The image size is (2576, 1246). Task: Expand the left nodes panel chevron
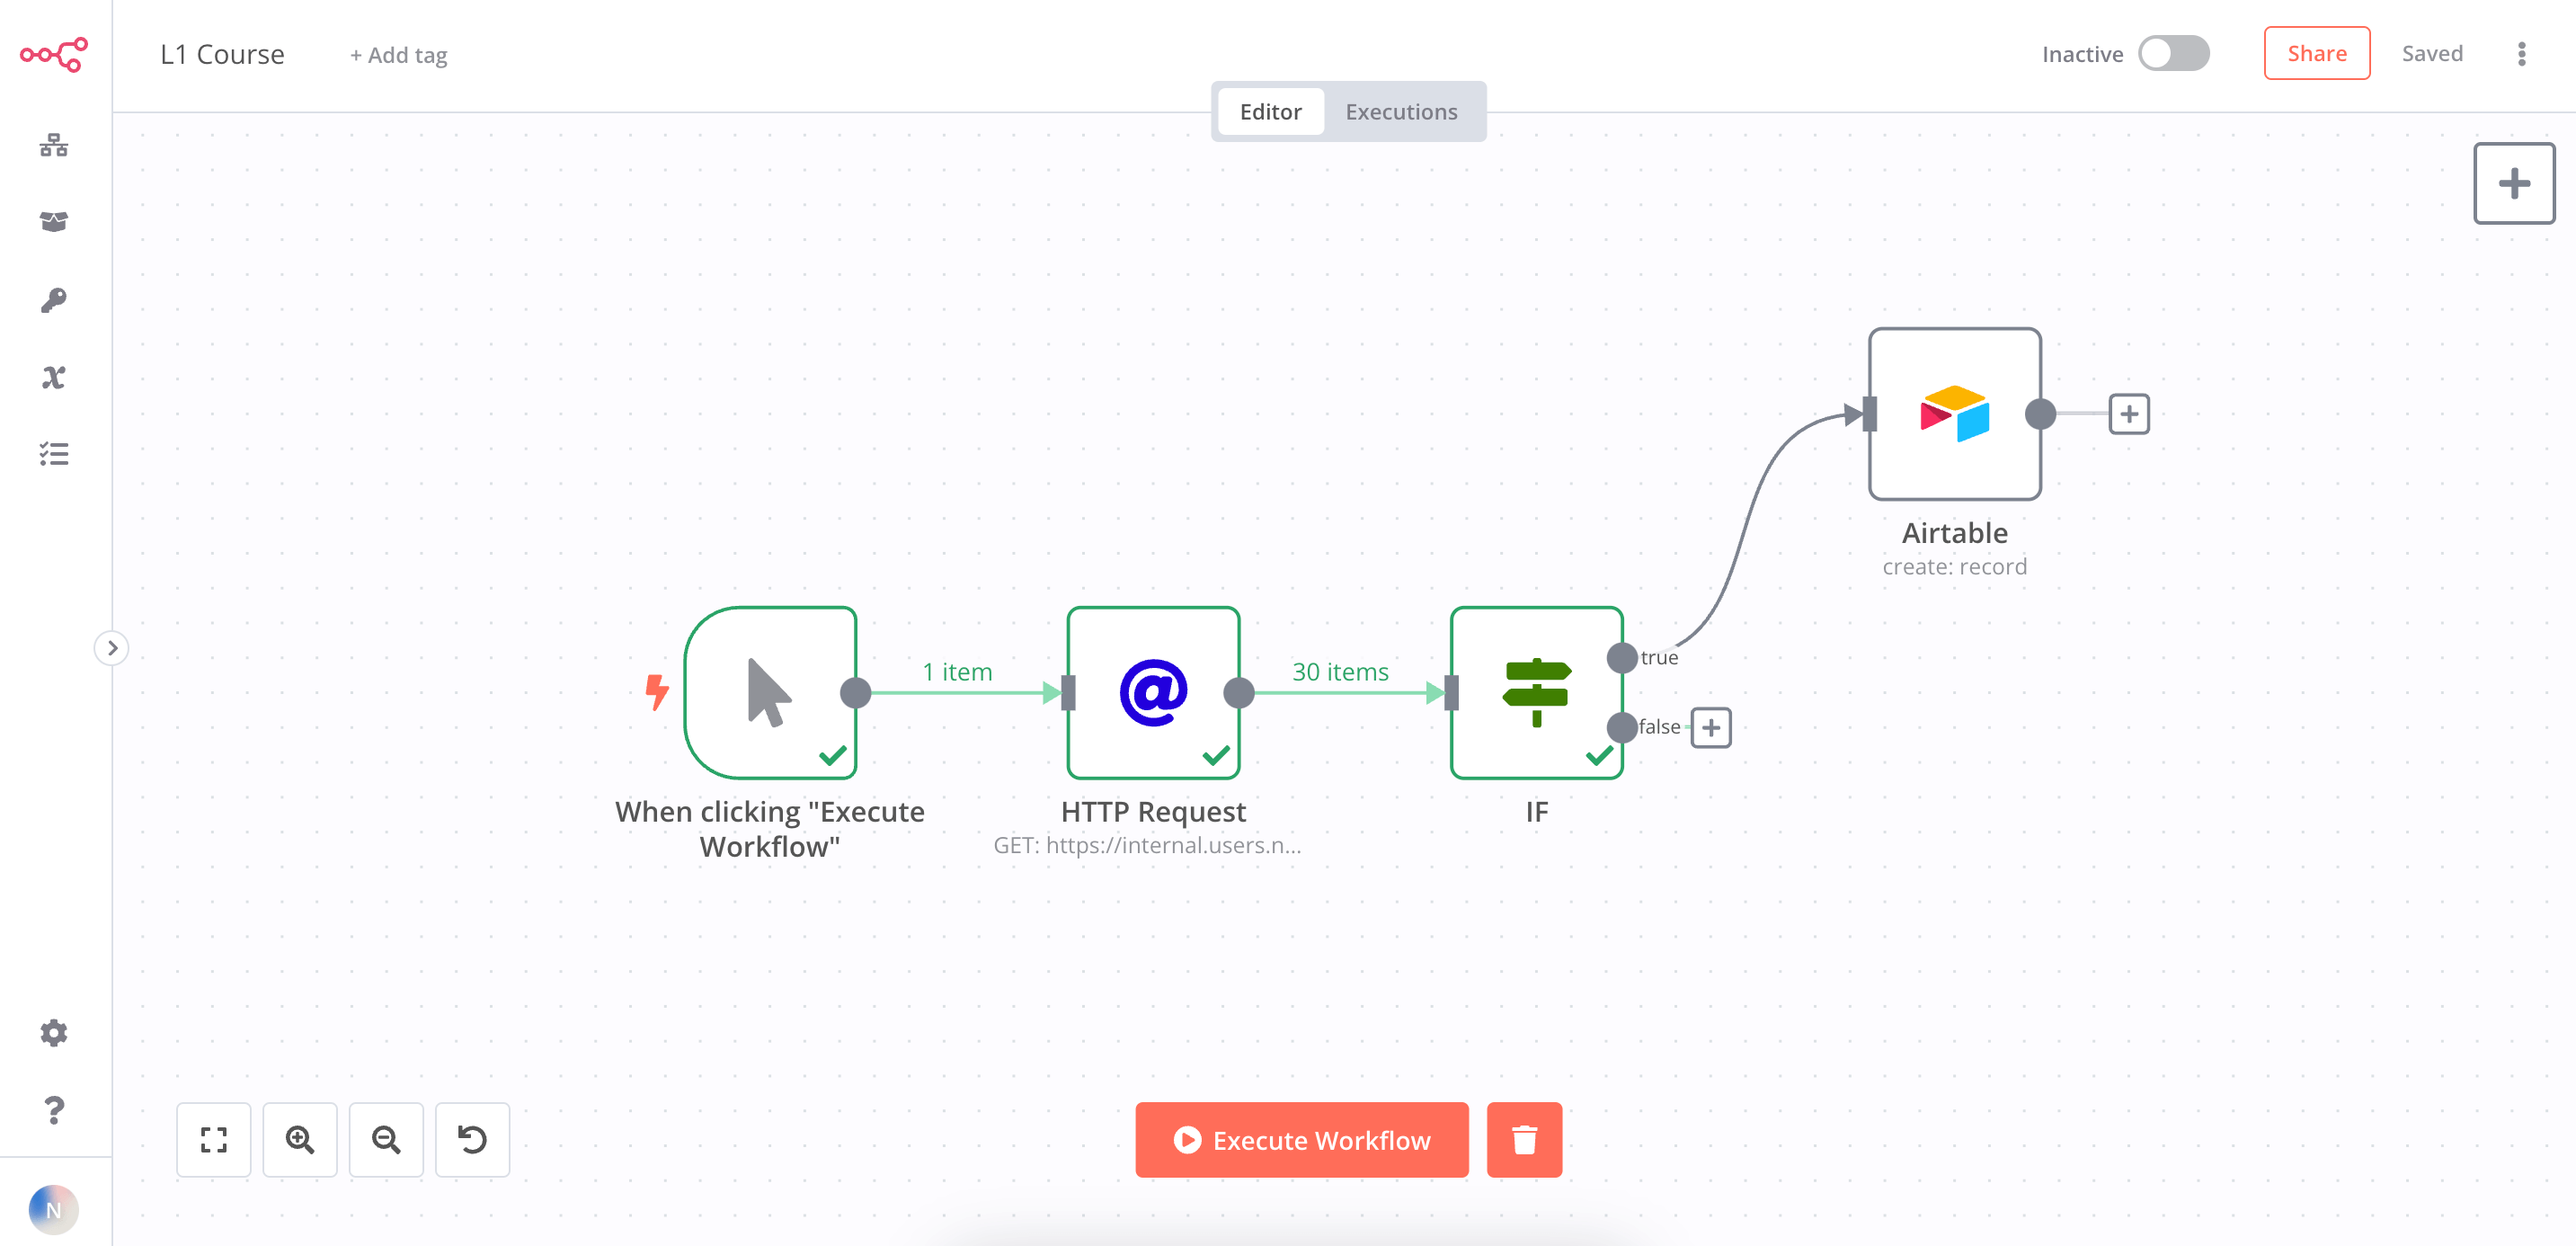[112, 648]
